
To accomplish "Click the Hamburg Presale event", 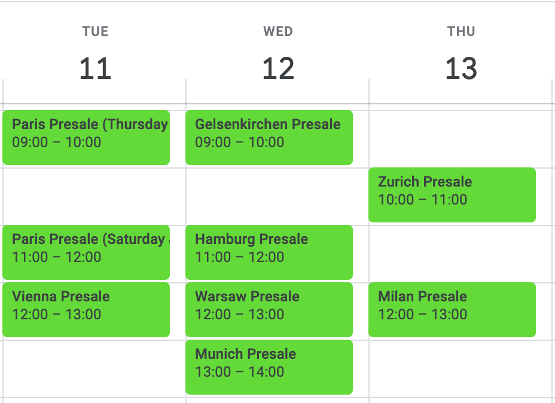I will [269, 252].
